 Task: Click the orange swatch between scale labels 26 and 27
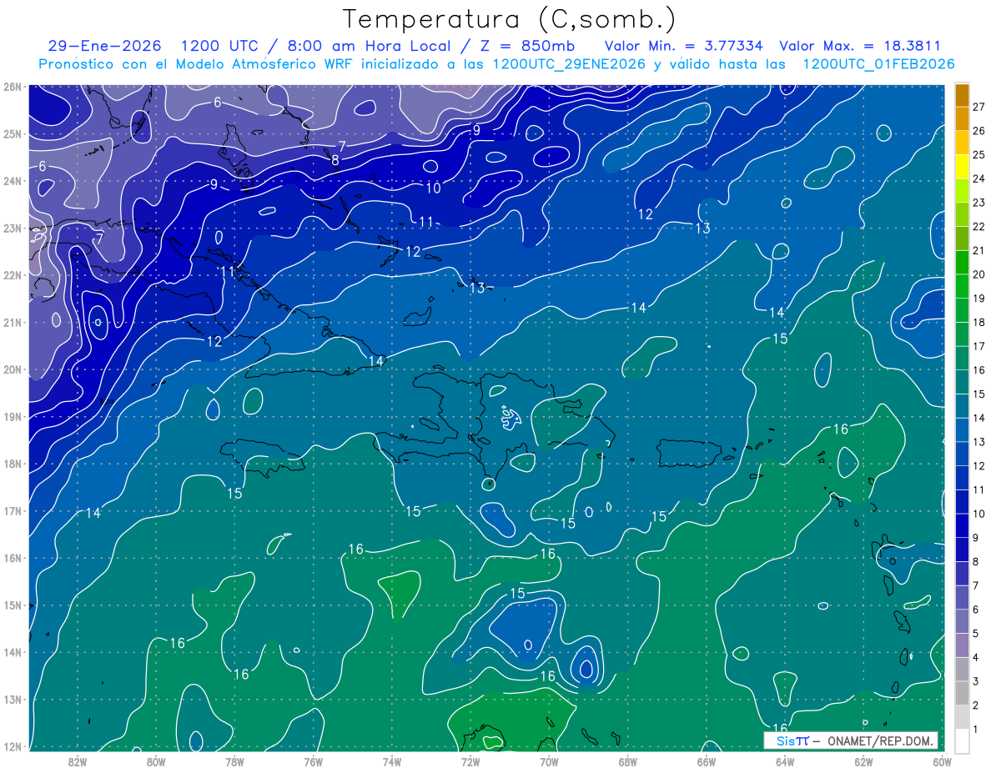(963, 119)
